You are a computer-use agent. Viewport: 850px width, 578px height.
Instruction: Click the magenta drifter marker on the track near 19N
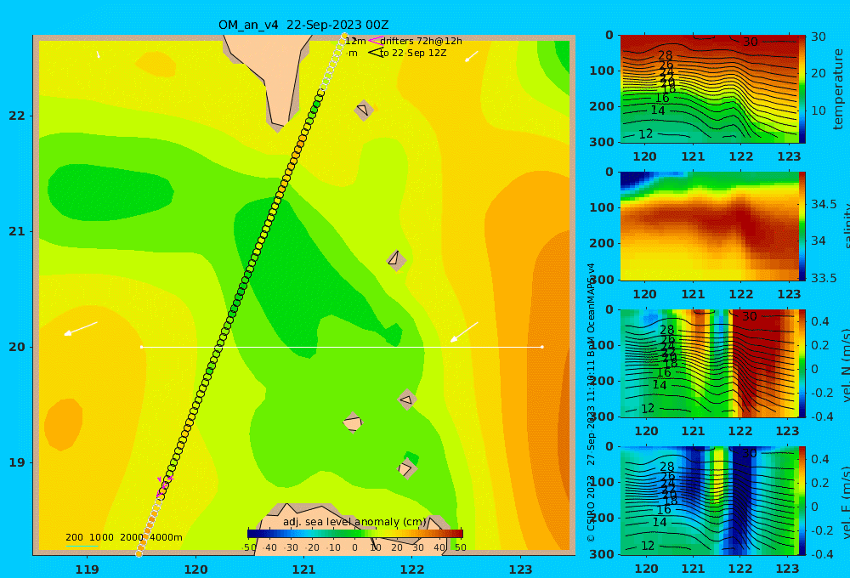click(x=163, y=486)
